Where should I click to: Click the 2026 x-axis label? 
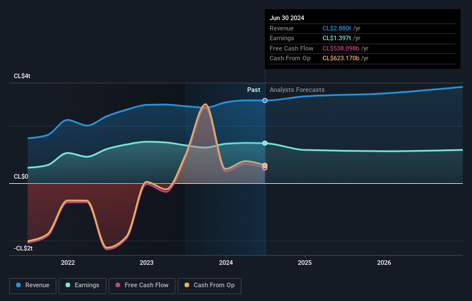[384, 263]
